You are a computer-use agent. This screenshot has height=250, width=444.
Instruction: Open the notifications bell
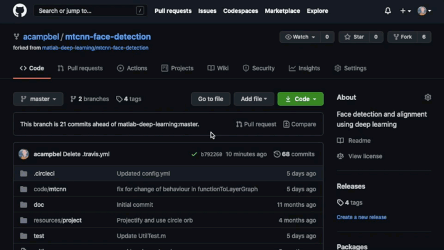(387, 10)
